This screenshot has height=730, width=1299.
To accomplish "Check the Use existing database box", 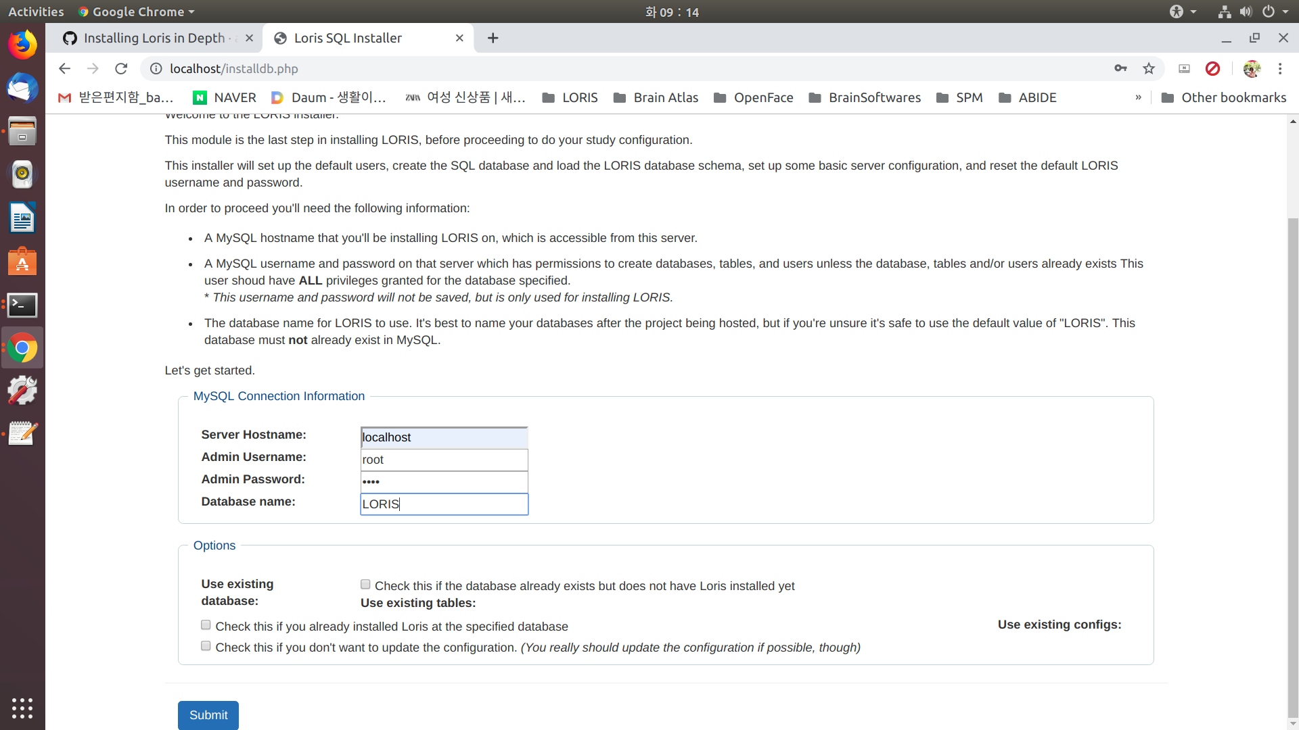I will click(365, 584).
